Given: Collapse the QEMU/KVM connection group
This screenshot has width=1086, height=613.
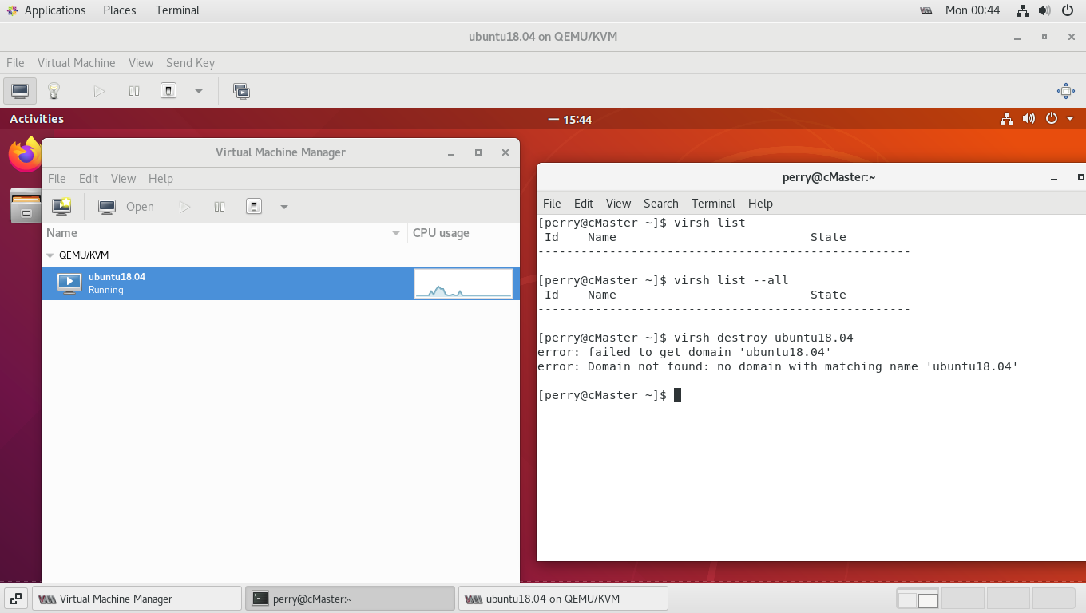Looking at the screenshot, I should [x=48, y=255].
